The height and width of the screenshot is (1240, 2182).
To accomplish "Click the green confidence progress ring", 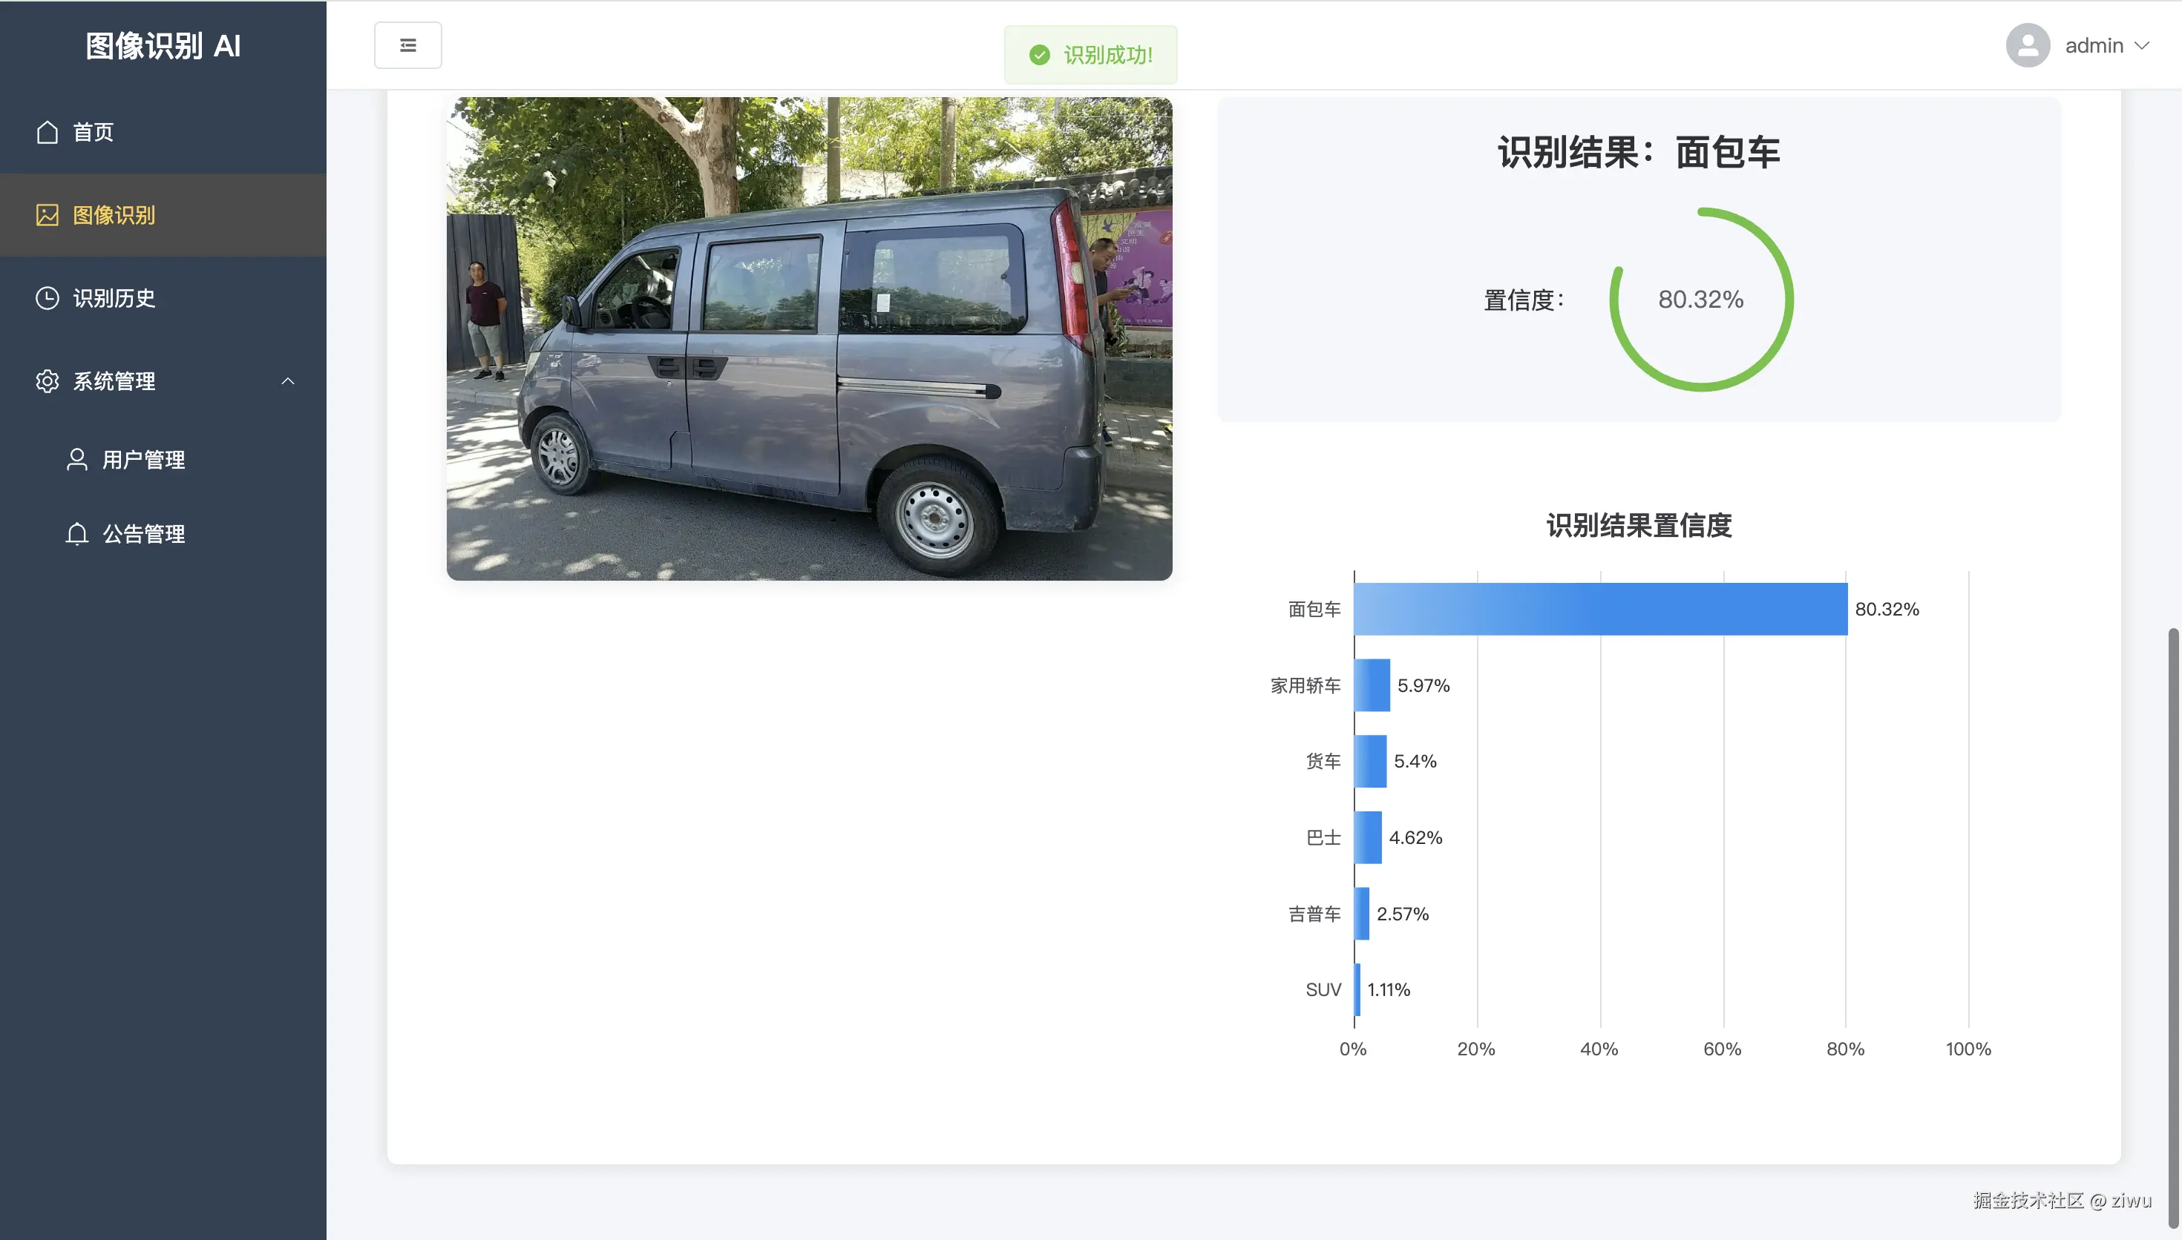I will [1700, 299].
